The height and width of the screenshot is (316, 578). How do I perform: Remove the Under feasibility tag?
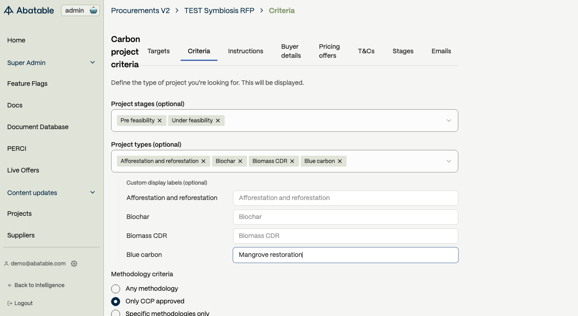click(x=218, y=121)
